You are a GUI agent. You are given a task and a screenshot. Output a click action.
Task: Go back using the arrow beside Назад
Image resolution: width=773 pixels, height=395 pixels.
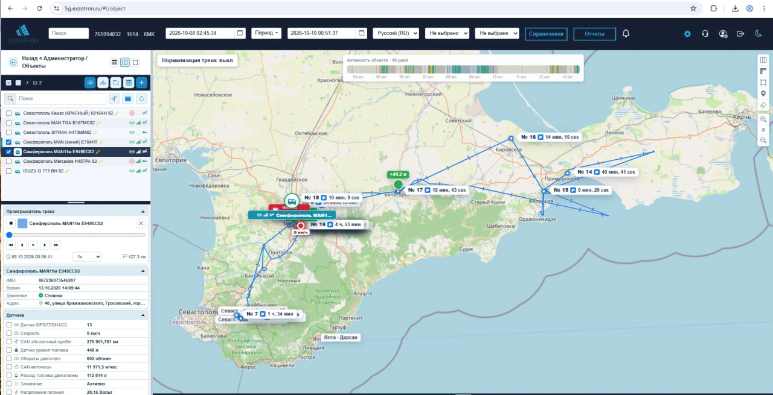[x=13, y=62]
